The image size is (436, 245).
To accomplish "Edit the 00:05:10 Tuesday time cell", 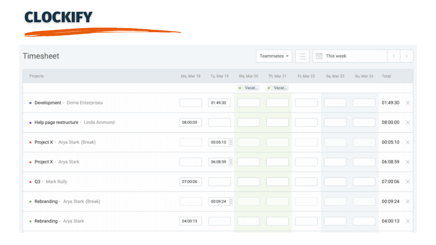I will tap(218, 142).
